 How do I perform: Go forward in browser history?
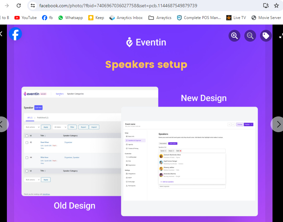pos(7,6)
